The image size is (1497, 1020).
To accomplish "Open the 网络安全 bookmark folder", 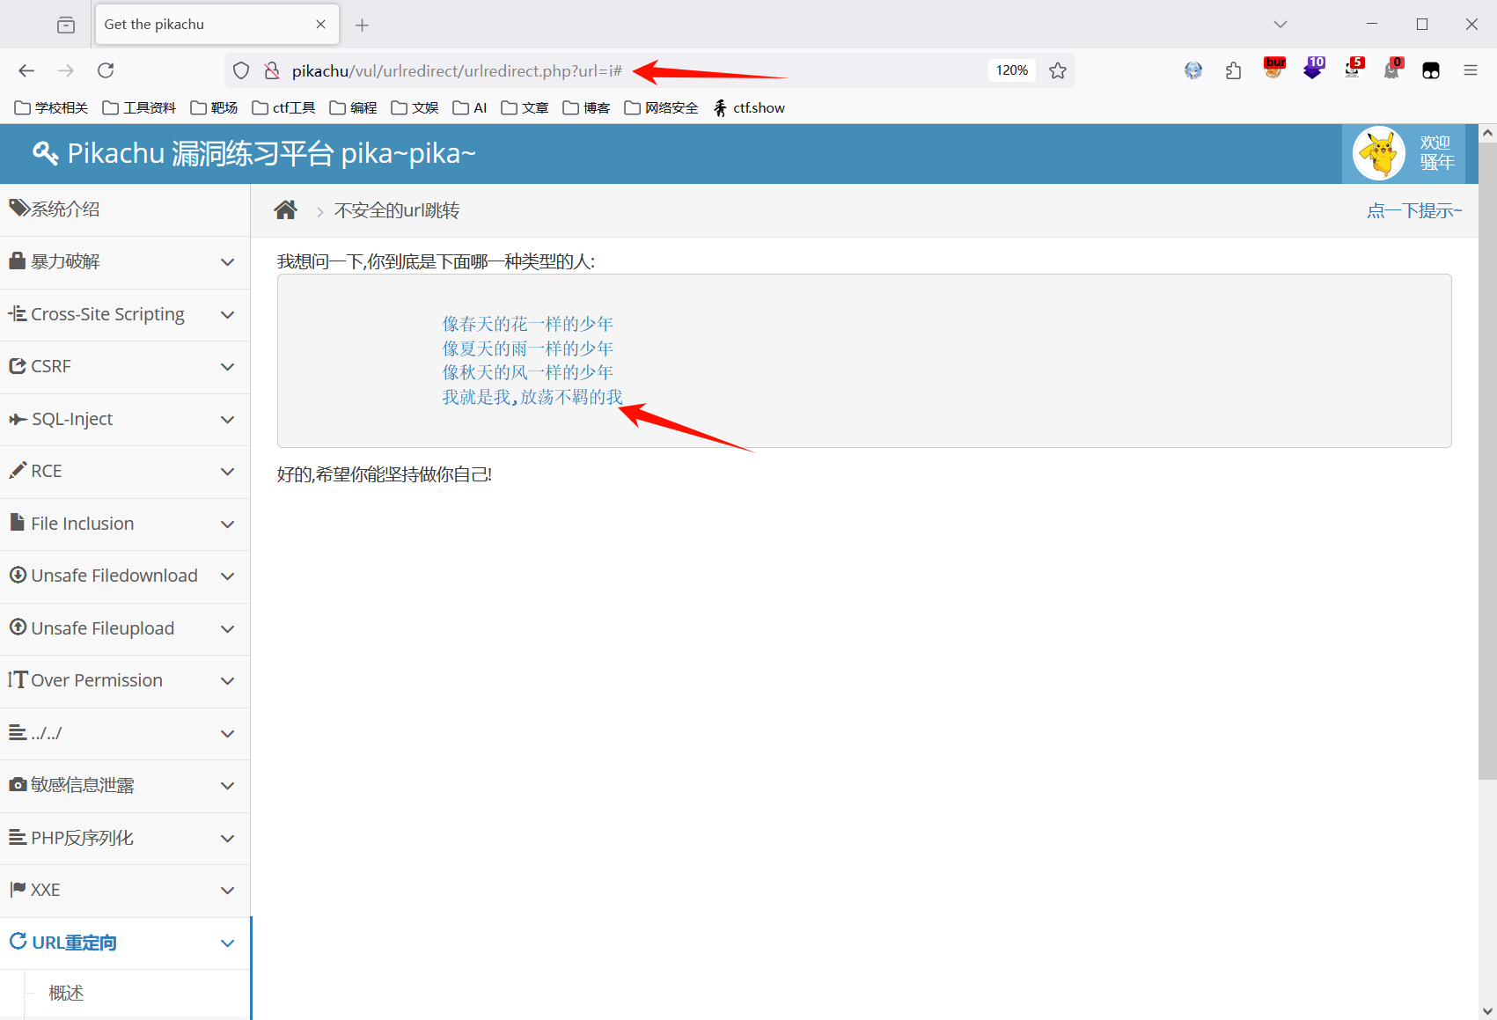I will (662, 107).
